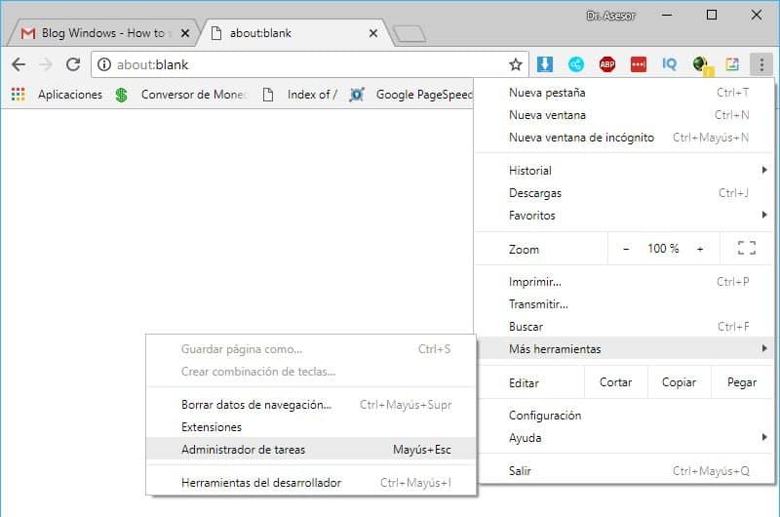Open Nueva ventana de incógnito

point(624,138)
